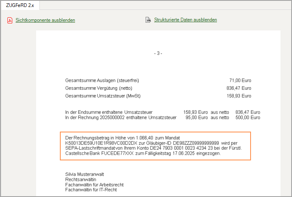Select the Fachanwältin für Arbeitsrecht line

pos(94,185)
